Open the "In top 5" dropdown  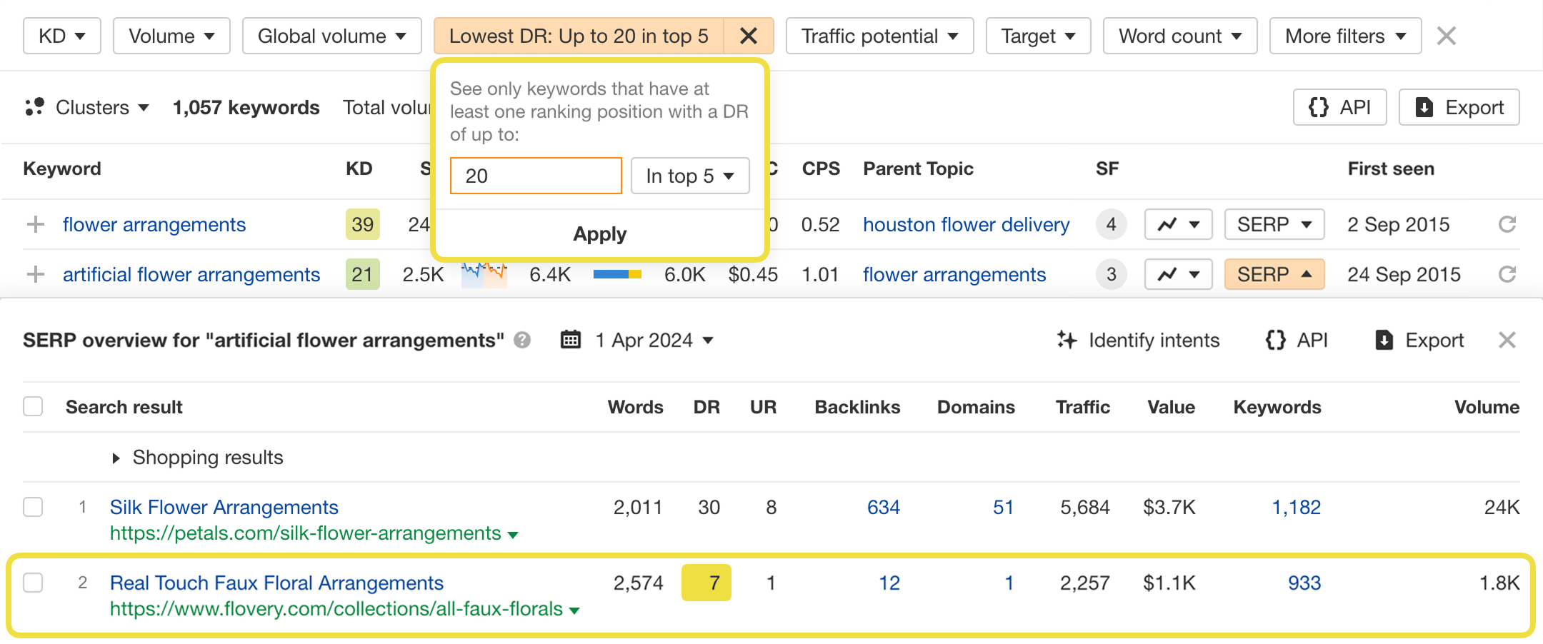click(689, 176)
